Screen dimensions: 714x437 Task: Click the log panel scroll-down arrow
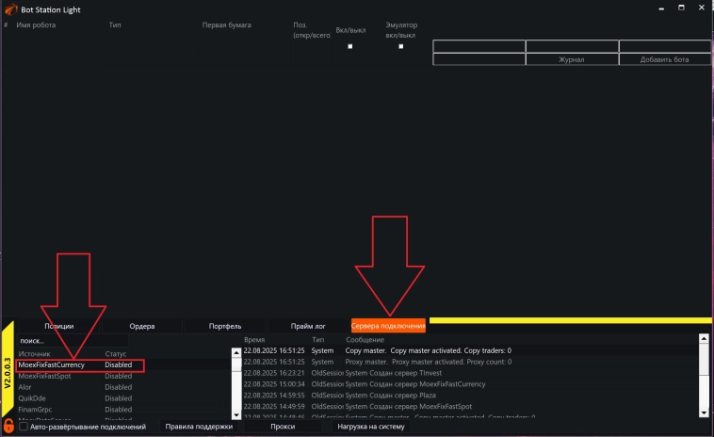[x=704, y=413]
